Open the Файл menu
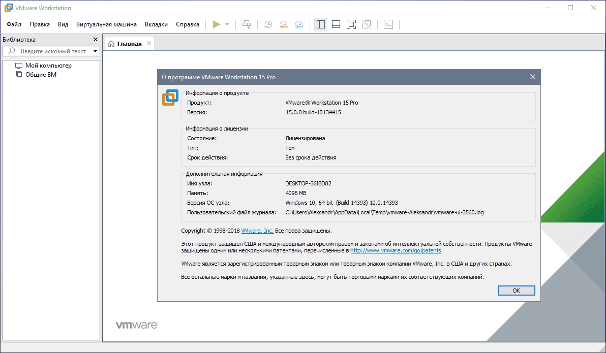Viewport: 606px width, 353px height. coord(14,24)
